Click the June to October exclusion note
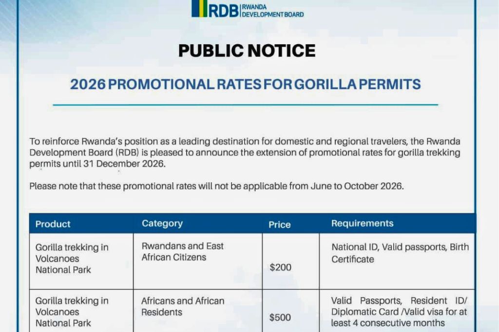This screenshot has height=332, width=499. click(x=216, y=186)
